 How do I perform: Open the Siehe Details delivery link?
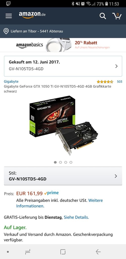(x=76, y=217)
